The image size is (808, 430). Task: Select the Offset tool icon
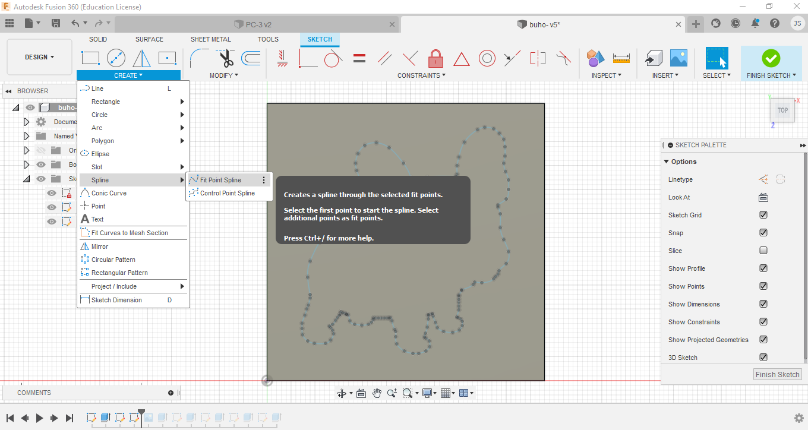pos(251,58)
